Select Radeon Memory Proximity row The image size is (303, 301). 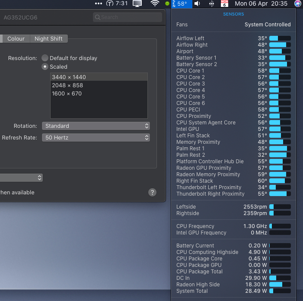point(233,174)
